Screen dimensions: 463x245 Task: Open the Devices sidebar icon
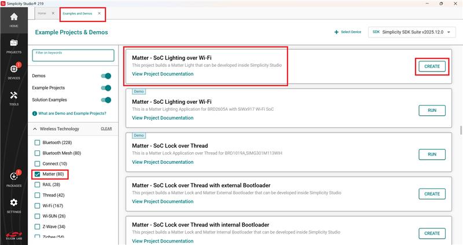(x=14, y=71)
